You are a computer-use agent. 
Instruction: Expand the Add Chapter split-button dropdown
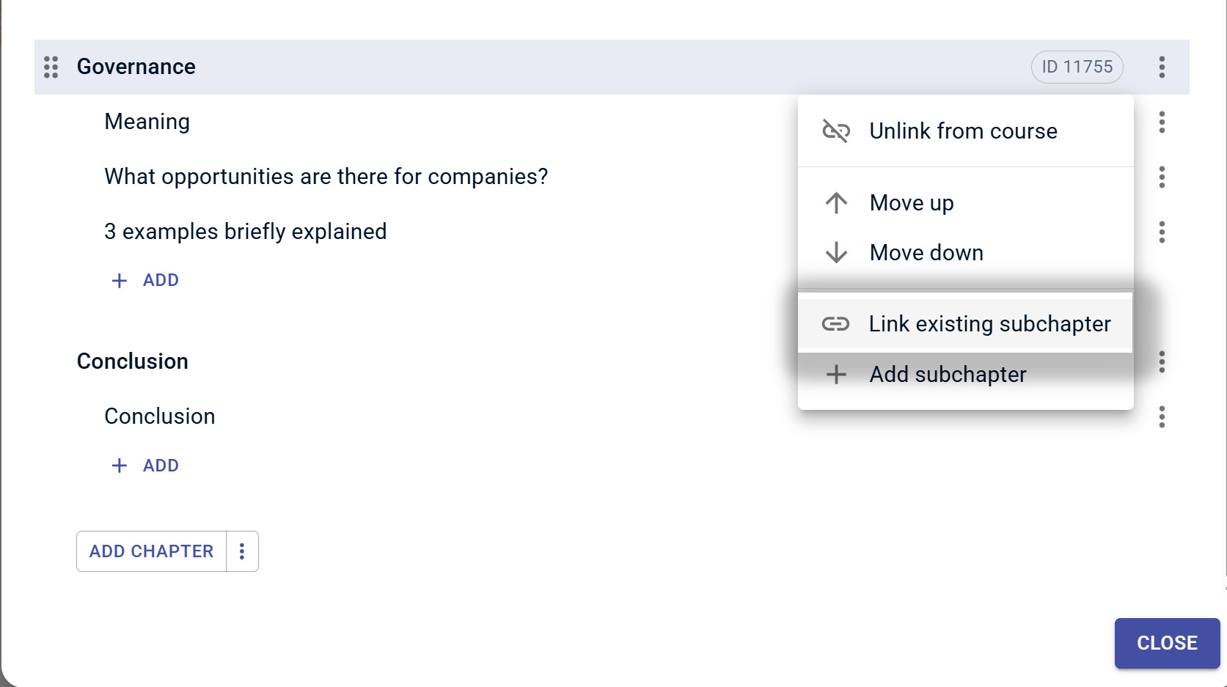[x=242, y=551]
